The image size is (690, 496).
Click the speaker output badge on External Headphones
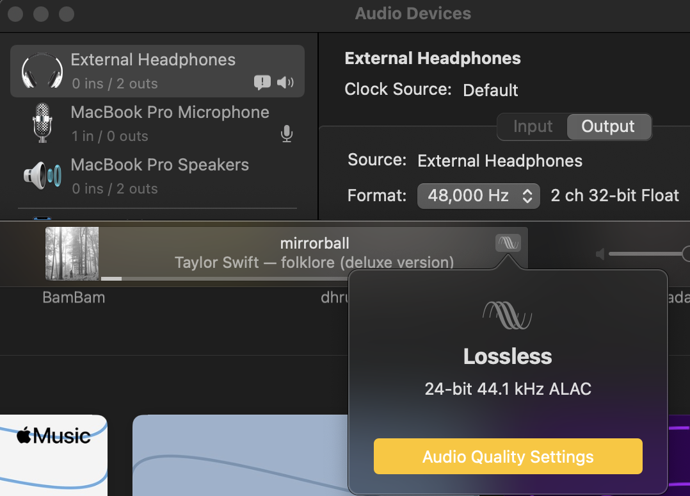(285, 83)
